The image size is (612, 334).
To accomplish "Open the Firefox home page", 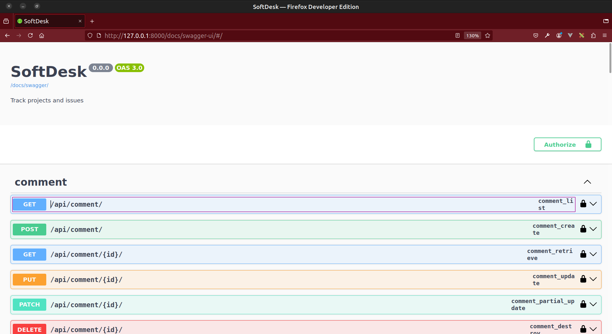I will [42, 35].
